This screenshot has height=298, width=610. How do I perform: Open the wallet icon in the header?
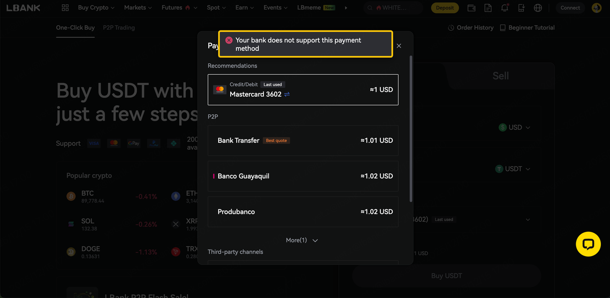tap(471, 8)
